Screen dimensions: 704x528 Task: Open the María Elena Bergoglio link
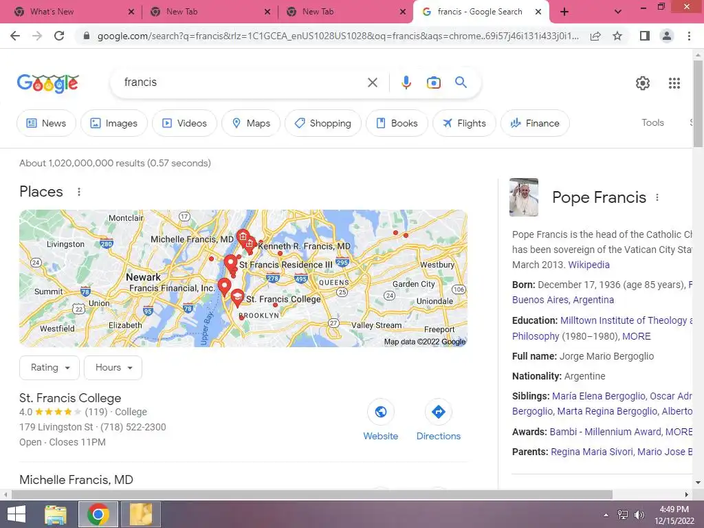point(599,397)
